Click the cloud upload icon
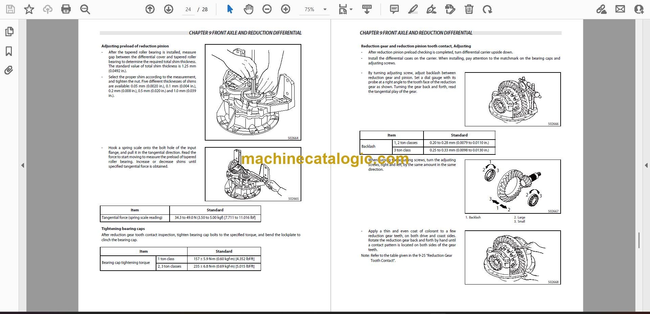Viewport: 650px width, 314px height. [x=47, y=9]
